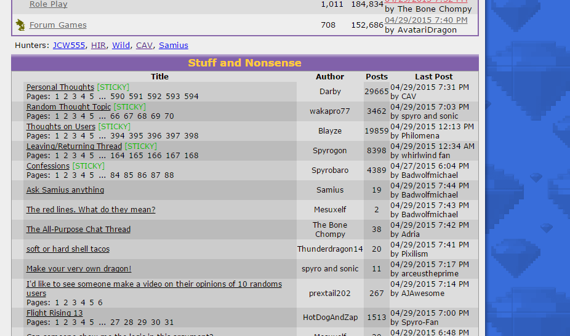Open the Flight Rising 13 thread
Viewport: 570px width, 336px height.
pos(54,313)
